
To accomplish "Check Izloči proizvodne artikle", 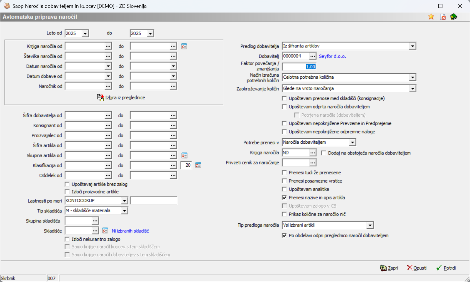I will click(x=67, y=192).
